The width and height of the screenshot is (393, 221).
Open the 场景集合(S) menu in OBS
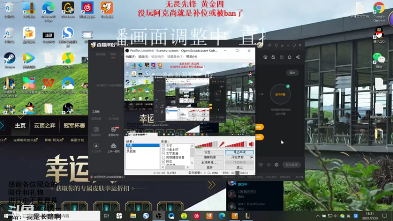coord(175,56)
